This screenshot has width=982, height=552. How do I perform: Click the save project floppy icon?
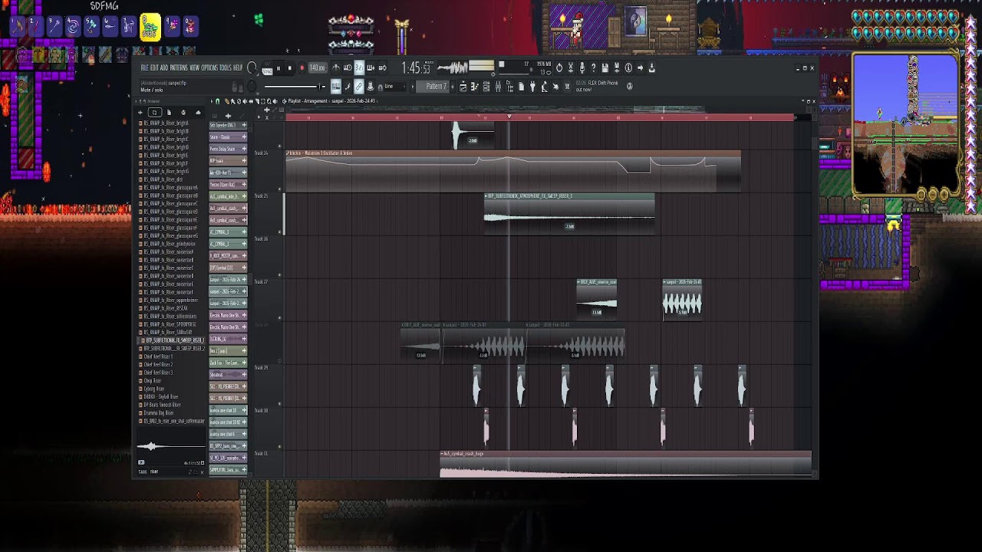[605, 67]
